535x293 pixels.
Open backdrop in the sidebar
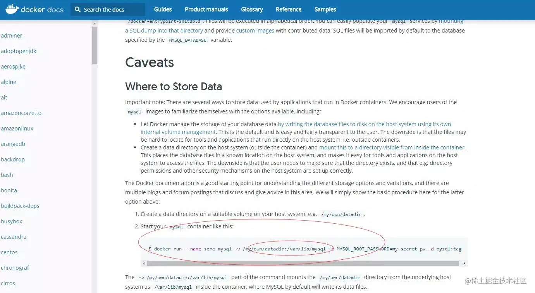click(13, 159)
